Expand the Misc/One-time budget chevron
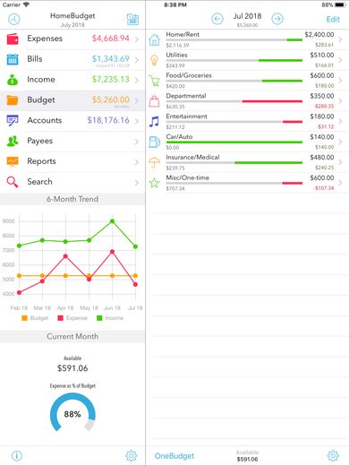Screen dimensions: 349x466 tap(341, 183)
